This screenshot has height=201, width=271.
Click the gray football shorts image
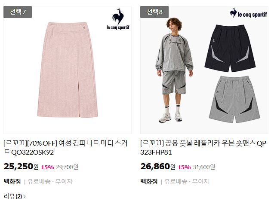click(234, 99)
